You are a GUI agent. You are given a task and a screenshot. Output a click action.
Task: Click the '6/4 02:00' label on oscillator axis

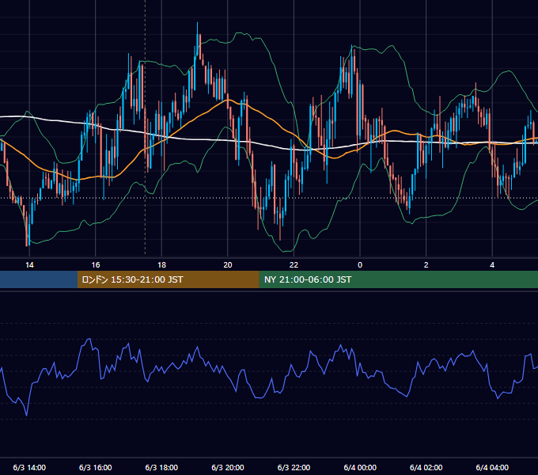click(426, 467)
